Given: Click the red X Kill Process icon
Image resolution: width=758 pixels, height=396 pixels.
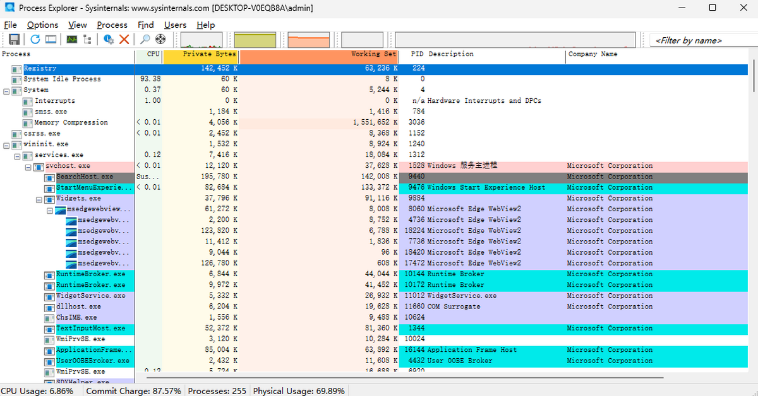Looking at the screenshot, I should point(124,39).
